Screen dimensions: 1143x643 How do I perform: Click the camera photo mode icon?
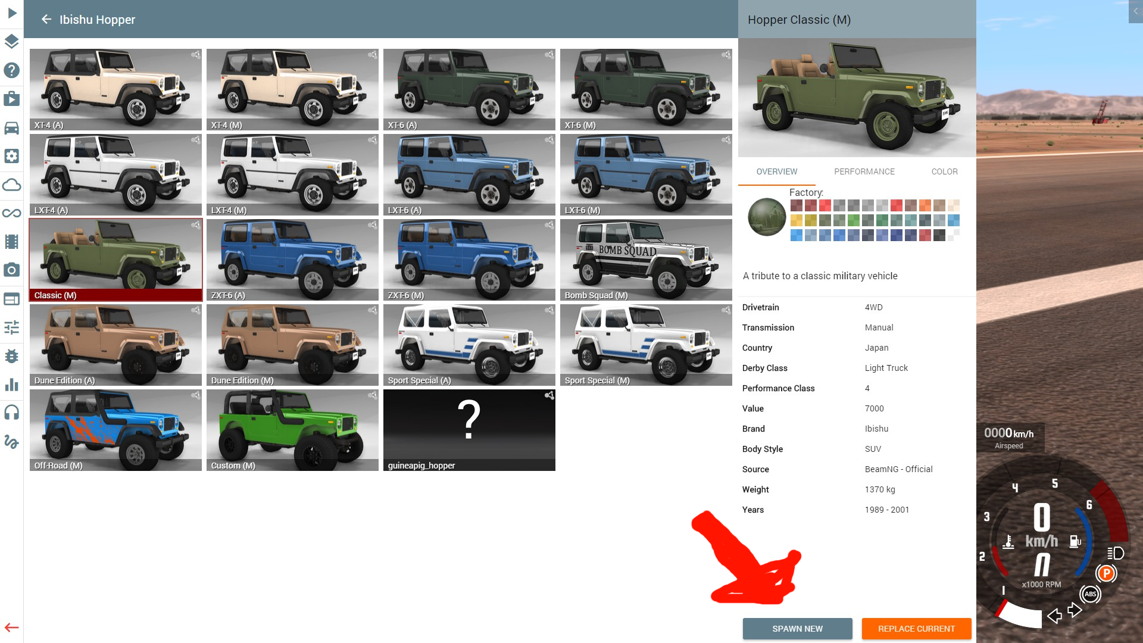(x=12, y=270)
